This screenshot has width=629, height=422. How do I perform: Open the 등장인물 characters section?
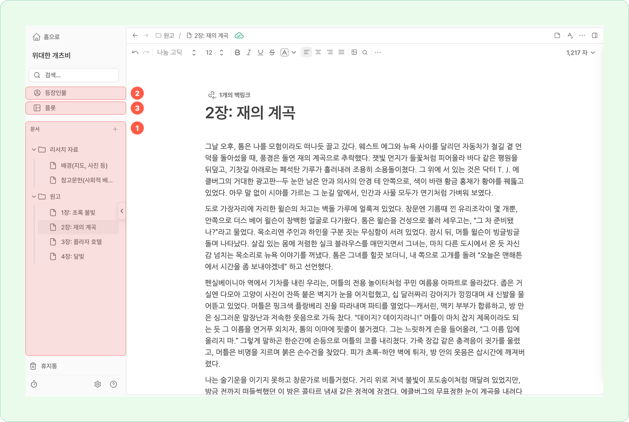point(76,93)
